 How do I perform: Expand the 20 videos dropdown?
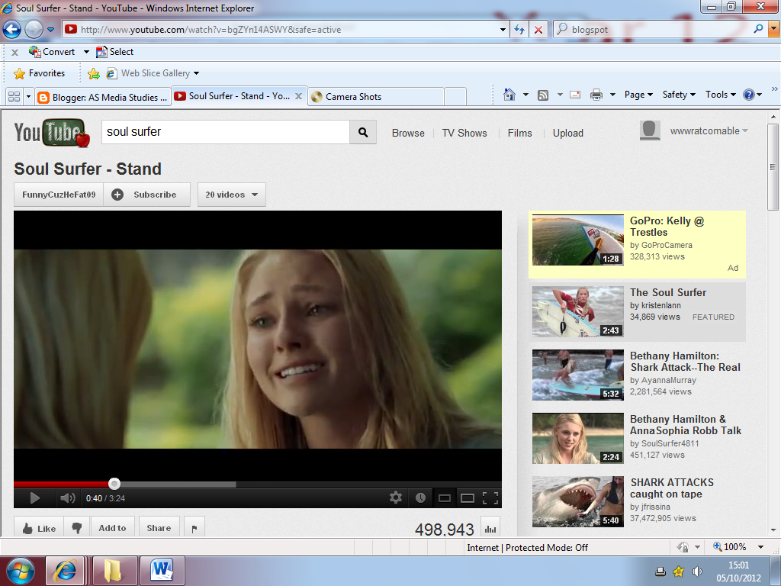coord(232,195)
